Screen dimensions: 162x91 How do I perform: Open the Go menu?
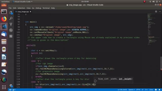[x=33, y=8]
